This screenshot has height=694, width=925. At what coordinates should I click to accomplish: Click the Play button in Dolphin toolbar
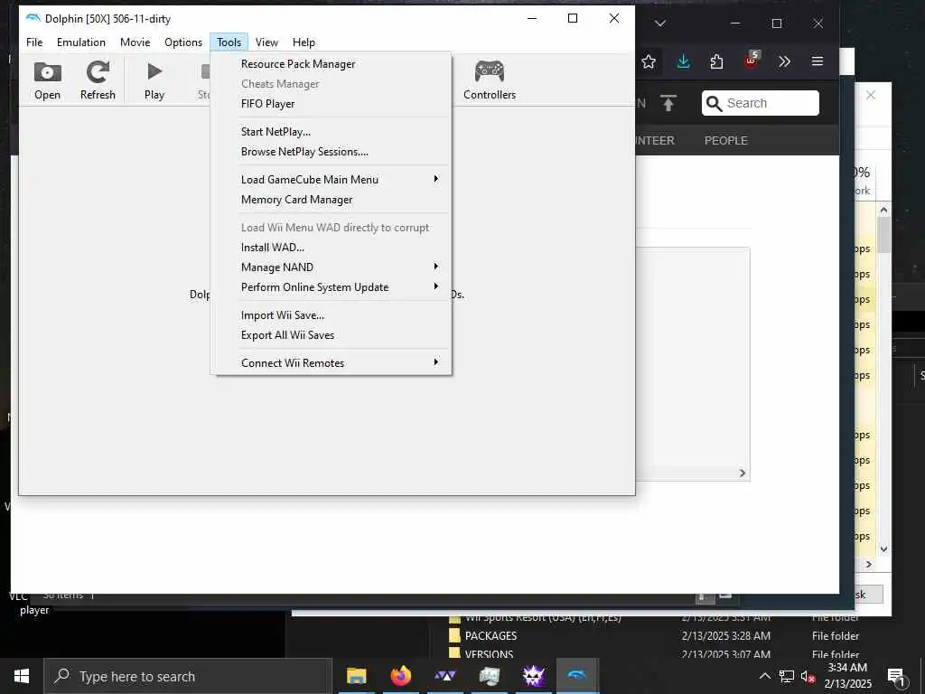(154, 80)
